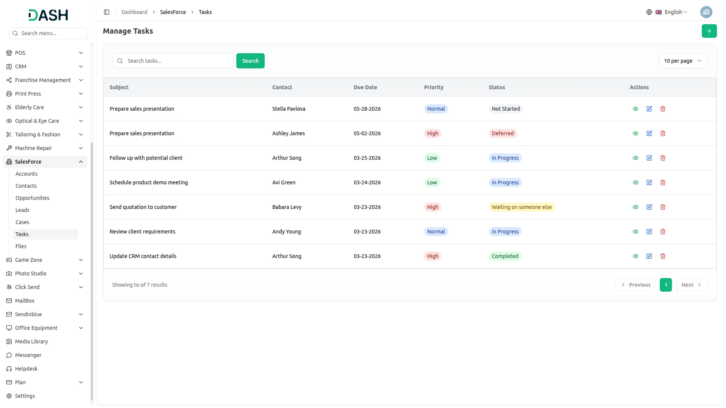View the Stella Pavlova task

pyautogui.click(x=636, y=109)
